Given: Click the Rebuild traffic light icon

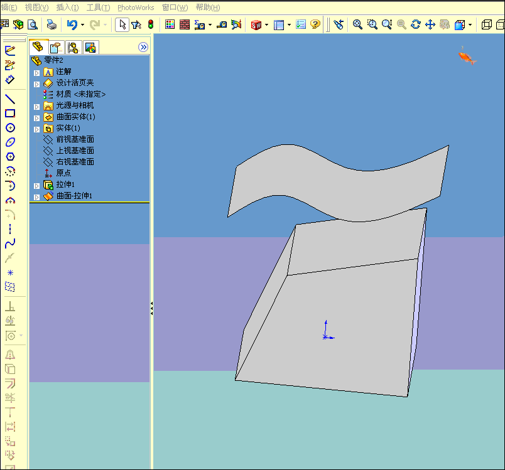Looking at the screenshot, I should click(x=150, y=24).
